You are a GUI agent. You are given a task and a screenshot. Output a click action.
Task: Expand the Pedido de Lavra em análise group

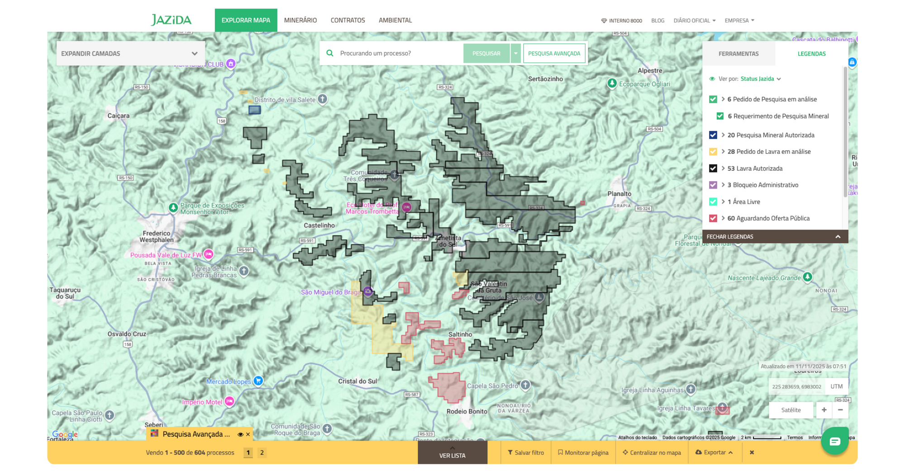tap(723, 152)
